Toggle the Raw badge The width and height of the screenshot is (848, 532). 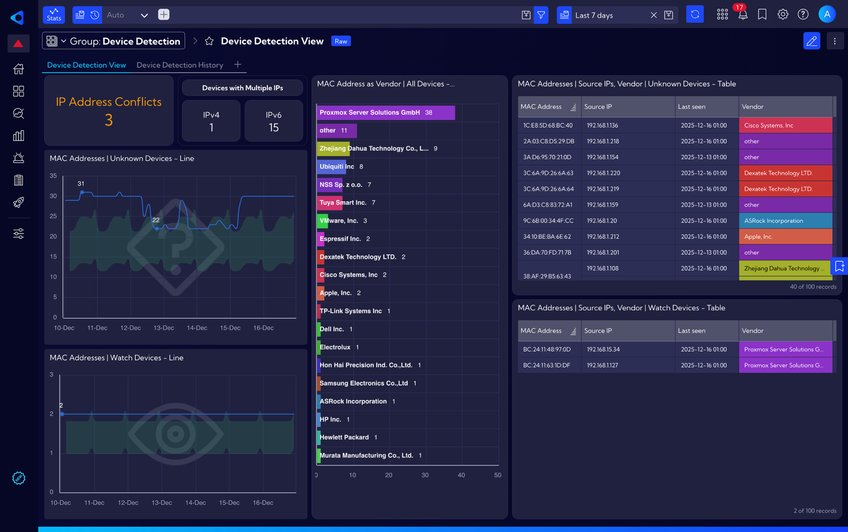341,41
